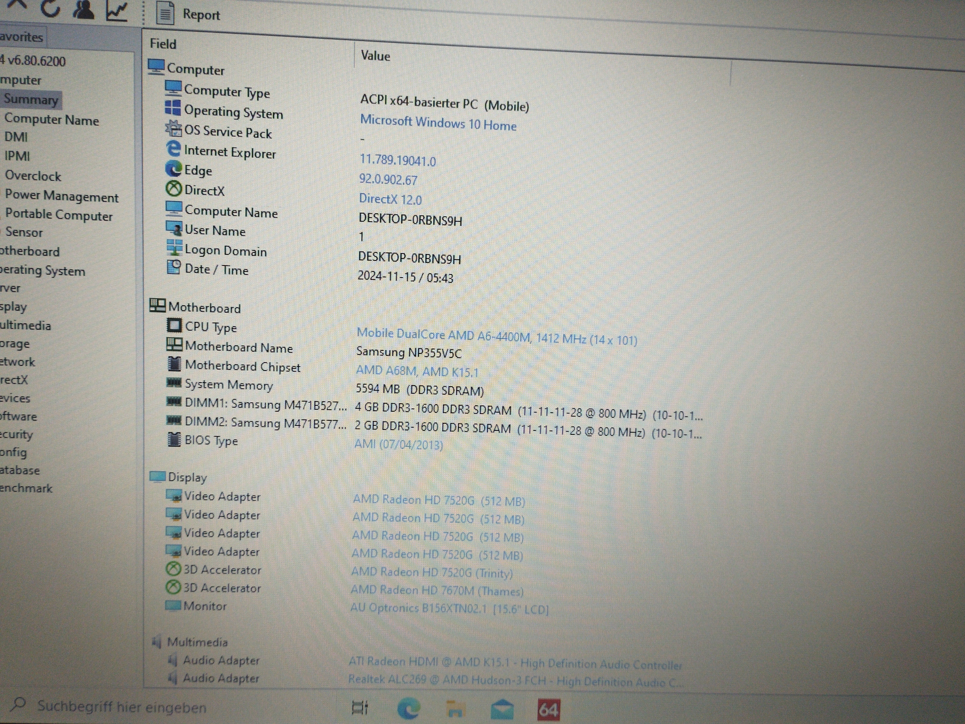Click the CPU Type row icon

point(174,325)
